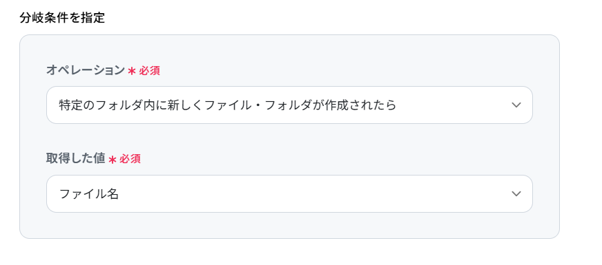Click red asterisk beside オペレーション

pyautogui.click(x=132, y=71)
